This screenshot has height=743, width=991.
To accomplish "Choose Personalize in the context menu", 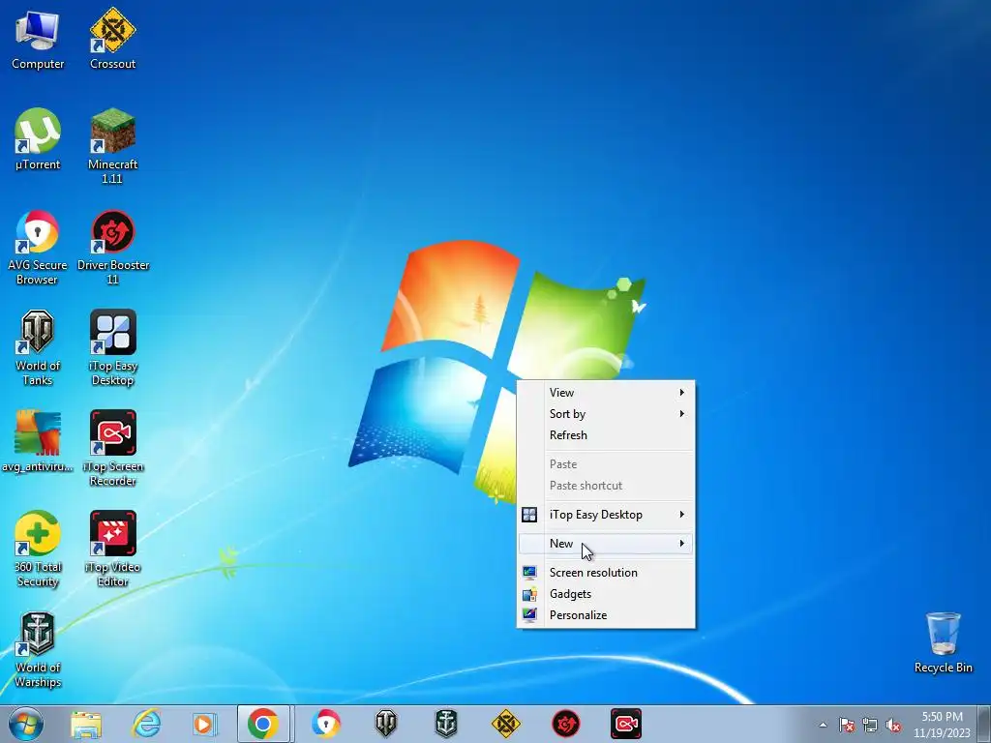I will (x=606, y=615).
